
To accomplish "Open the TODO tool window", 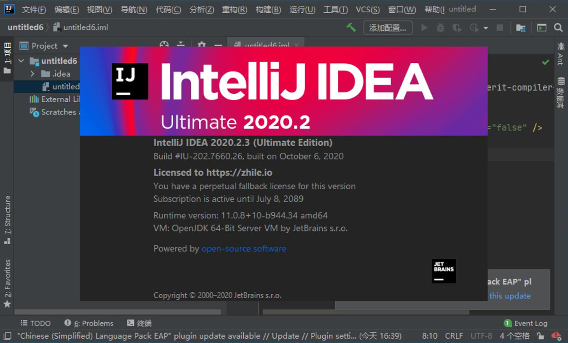I will (36, 323).
